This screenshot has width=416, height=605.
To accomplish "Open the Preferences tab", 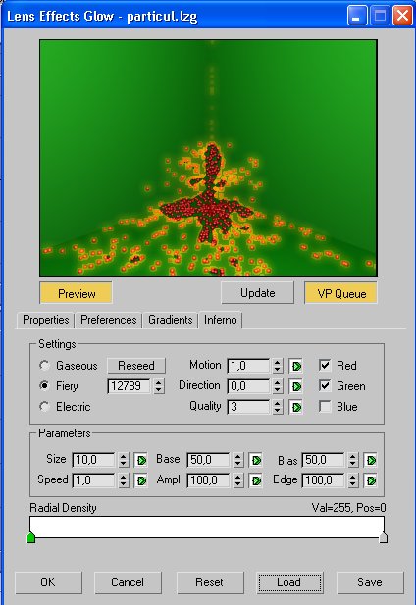I will [109, 320].
